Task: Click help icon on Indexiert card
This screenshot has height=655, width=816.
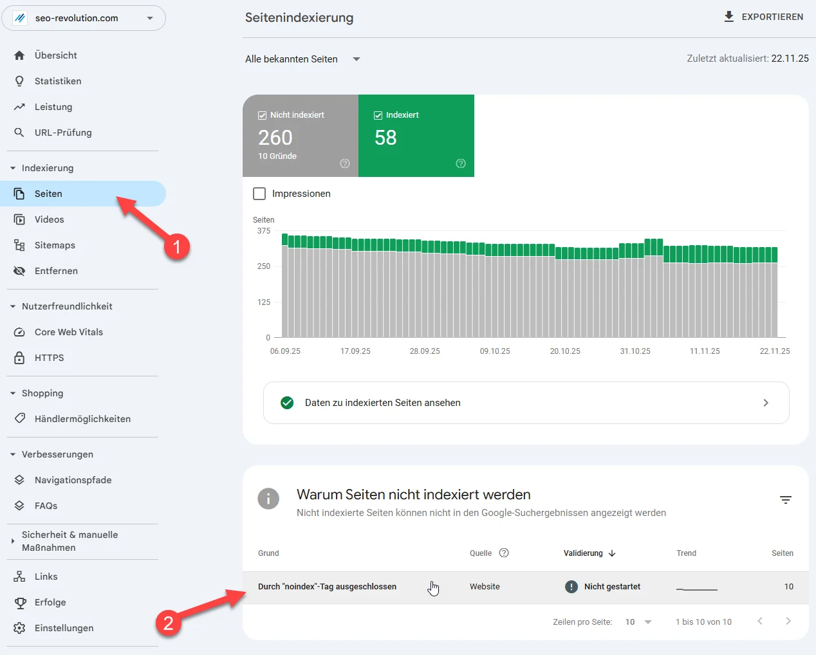Action: tap(461, 163)
